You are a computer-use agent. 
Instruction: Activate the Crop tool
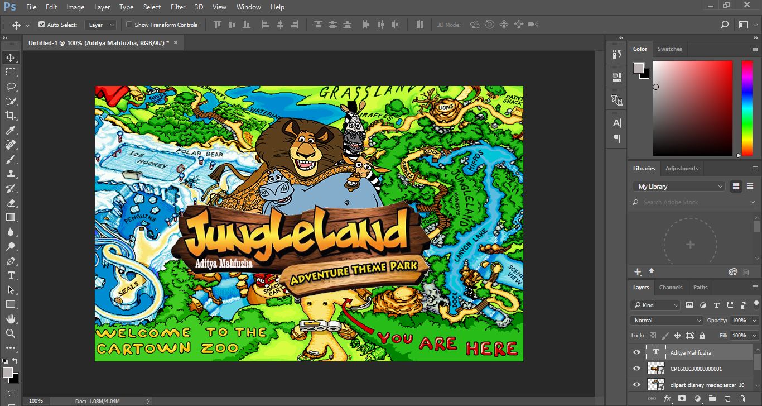click(x=11, y=116)
